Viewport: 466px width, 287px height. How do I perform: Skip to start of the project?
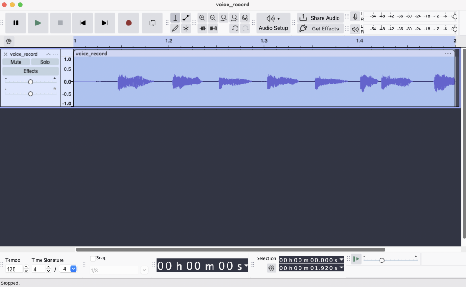tap(82, 23)
